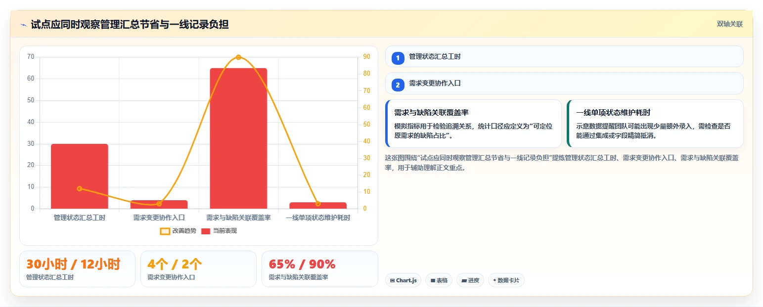The image size is (763, 307).
Task: Click the trend line point over 管理状态汇总工时
Action: (x=80, y=188)
